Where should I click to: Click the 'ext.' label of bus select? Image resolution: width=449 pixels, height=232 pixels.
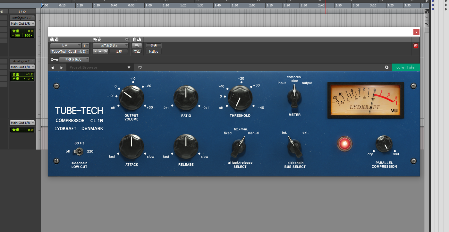pyautogui.click(x=305, y=133)
